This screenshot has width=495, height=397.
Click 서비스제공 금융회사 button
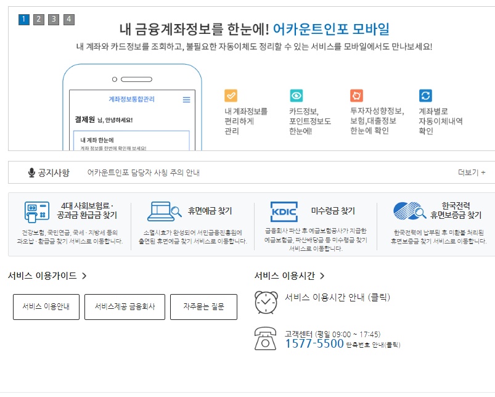pos(125,307)
